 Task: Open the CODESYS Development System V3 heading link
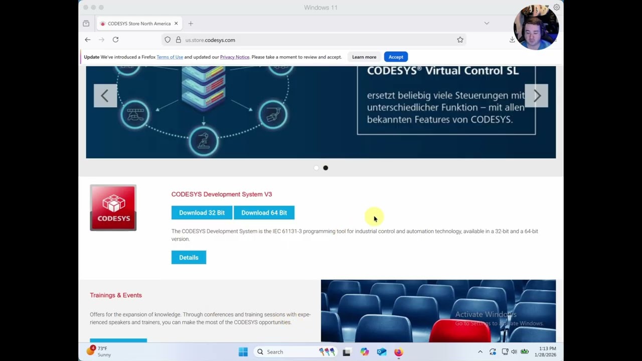pos(222,195)
